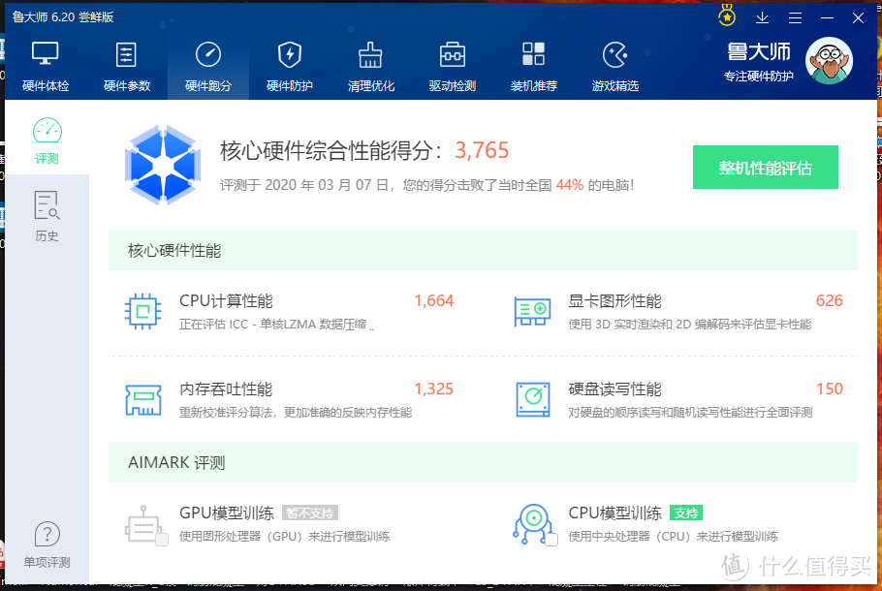This screenshot has height=591, width=882.
Task: Click the 暂不支持 badge
Action: coord(310,513)
